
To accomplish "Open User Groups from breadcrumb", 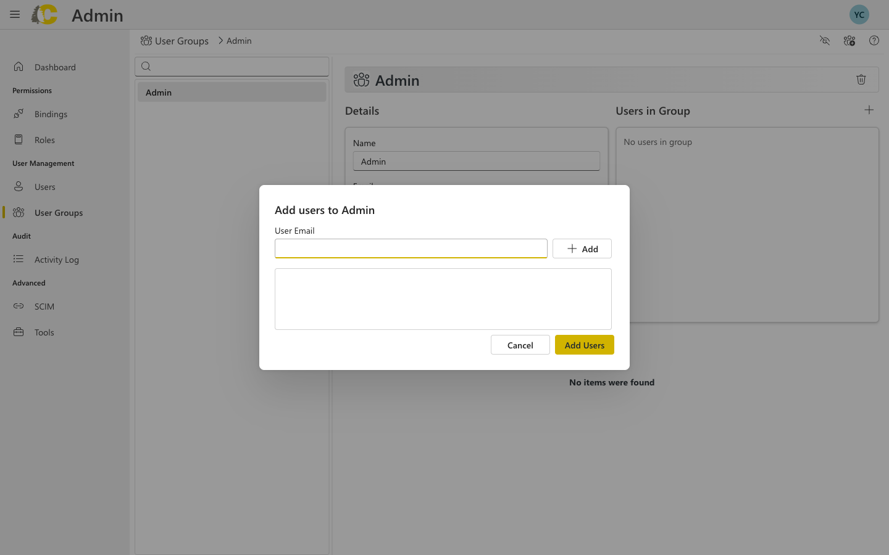I will (x=182, y=40).
